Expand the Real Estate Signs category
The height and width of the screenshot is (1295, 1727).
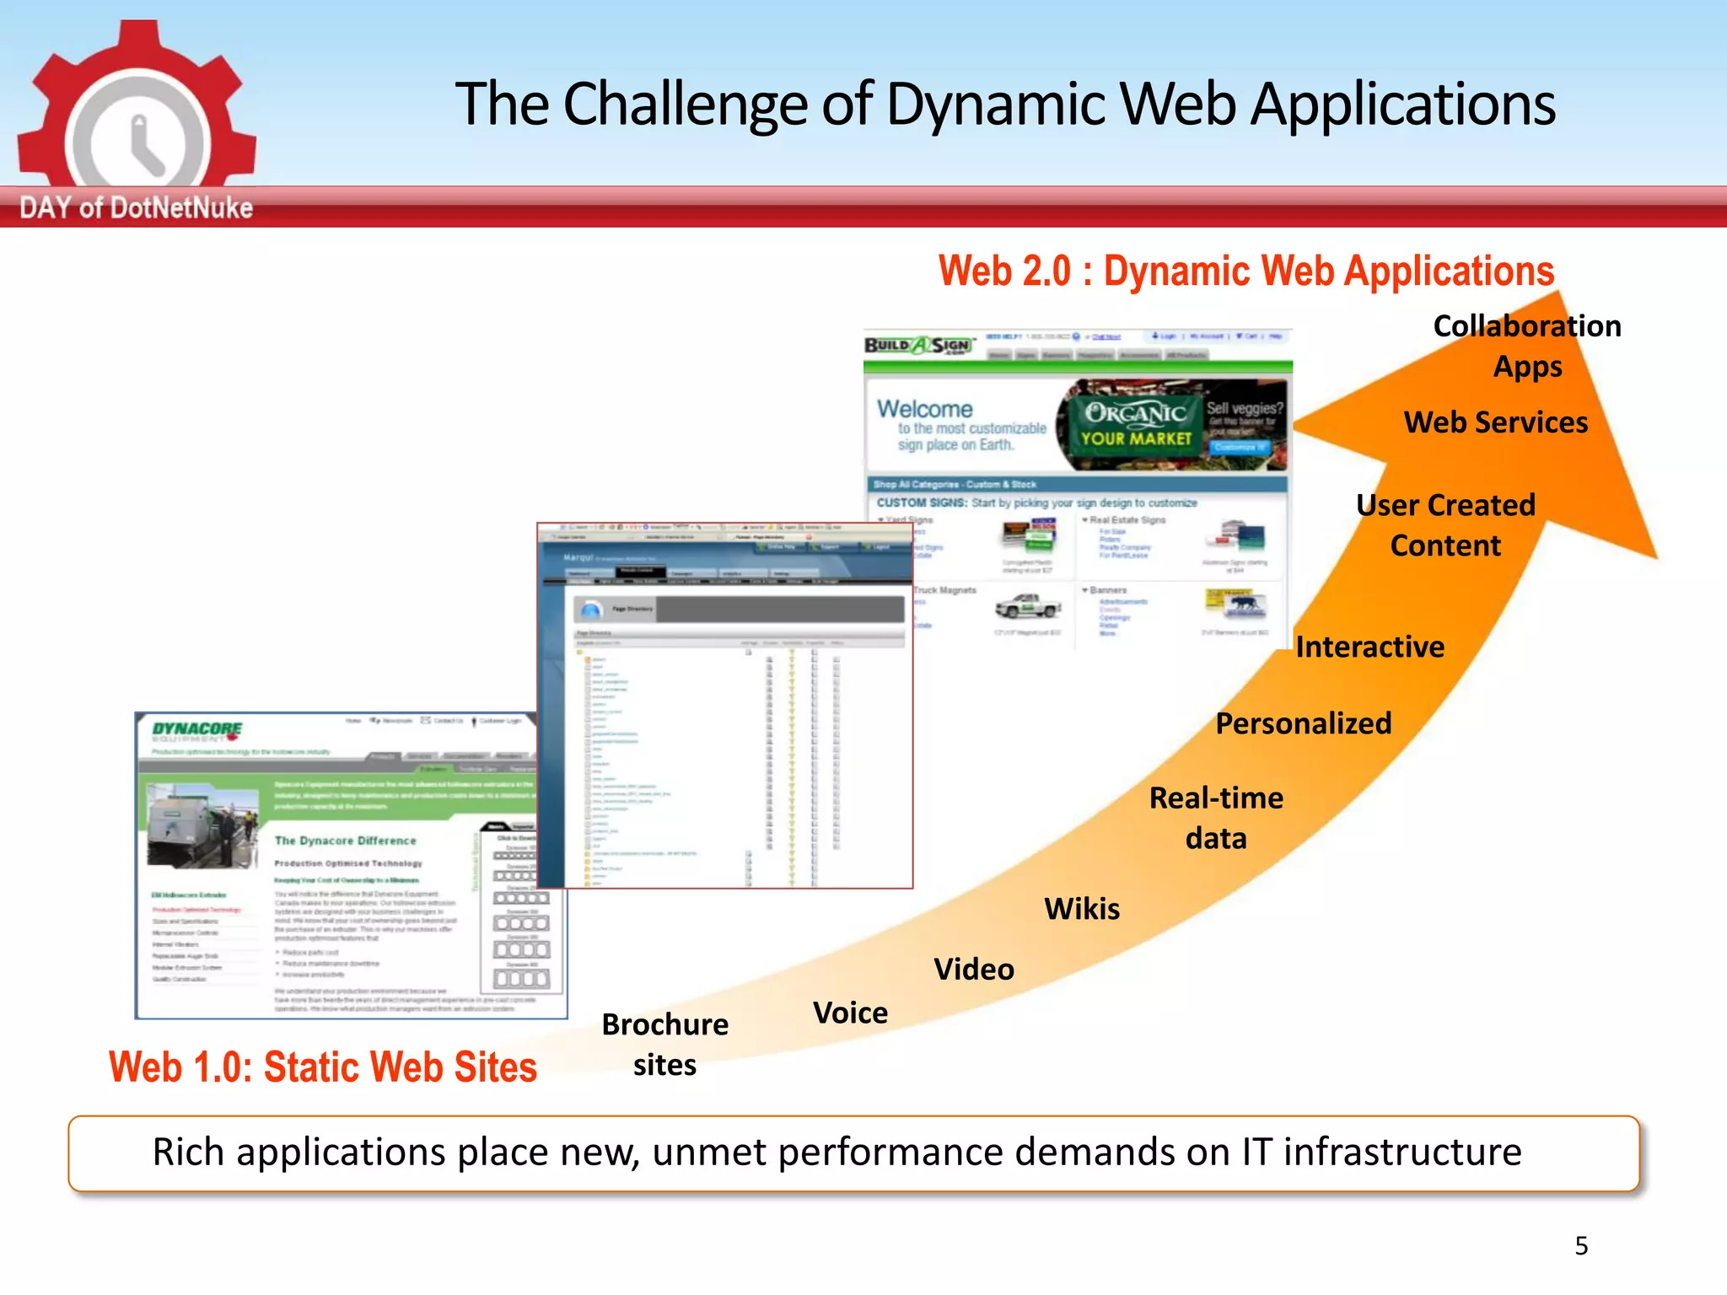point(1086,520)
